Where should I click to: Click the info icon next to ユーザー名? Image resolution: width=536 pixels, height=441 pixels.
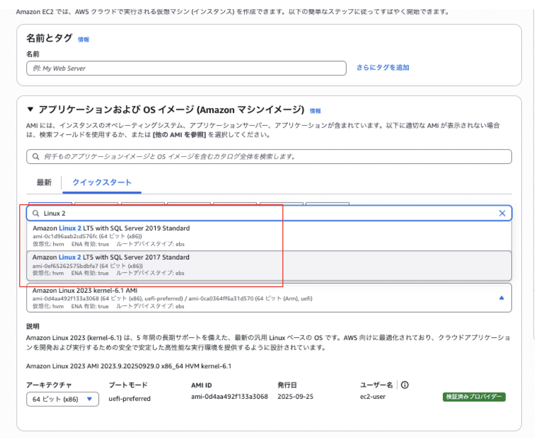click(x=405, y=385)
